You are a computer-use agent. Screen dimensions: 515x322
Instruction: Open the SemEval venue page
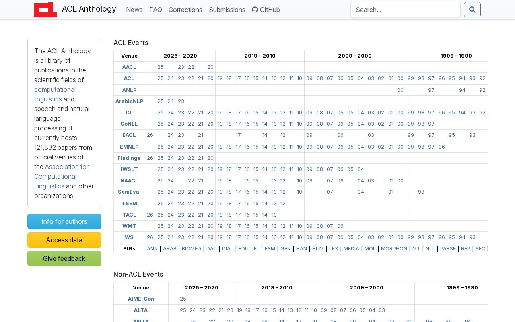click(x=129, y=192)
